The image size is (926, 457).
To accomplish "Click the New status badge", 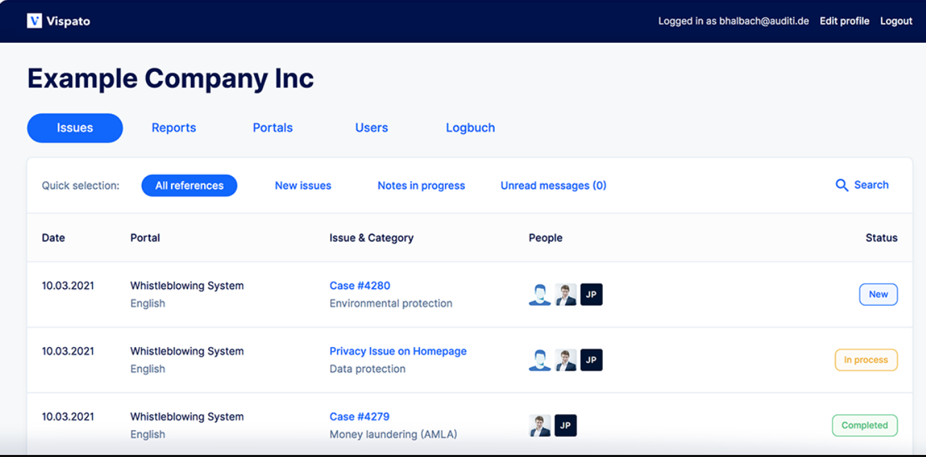I will 878,294.
